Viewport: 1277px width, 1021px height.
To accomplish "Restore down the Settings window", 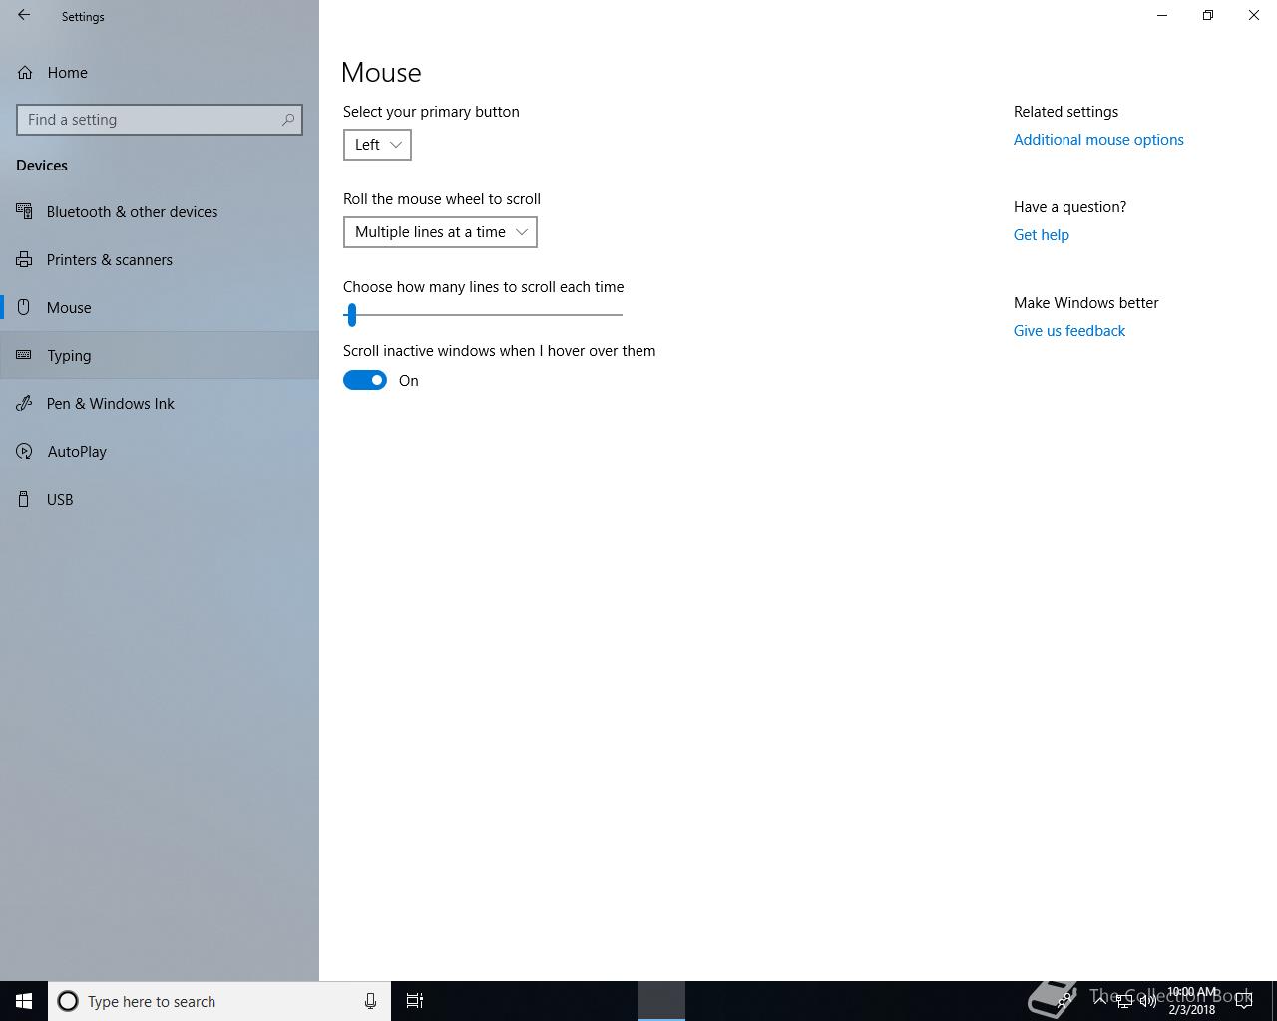I will coord(1208,16).
